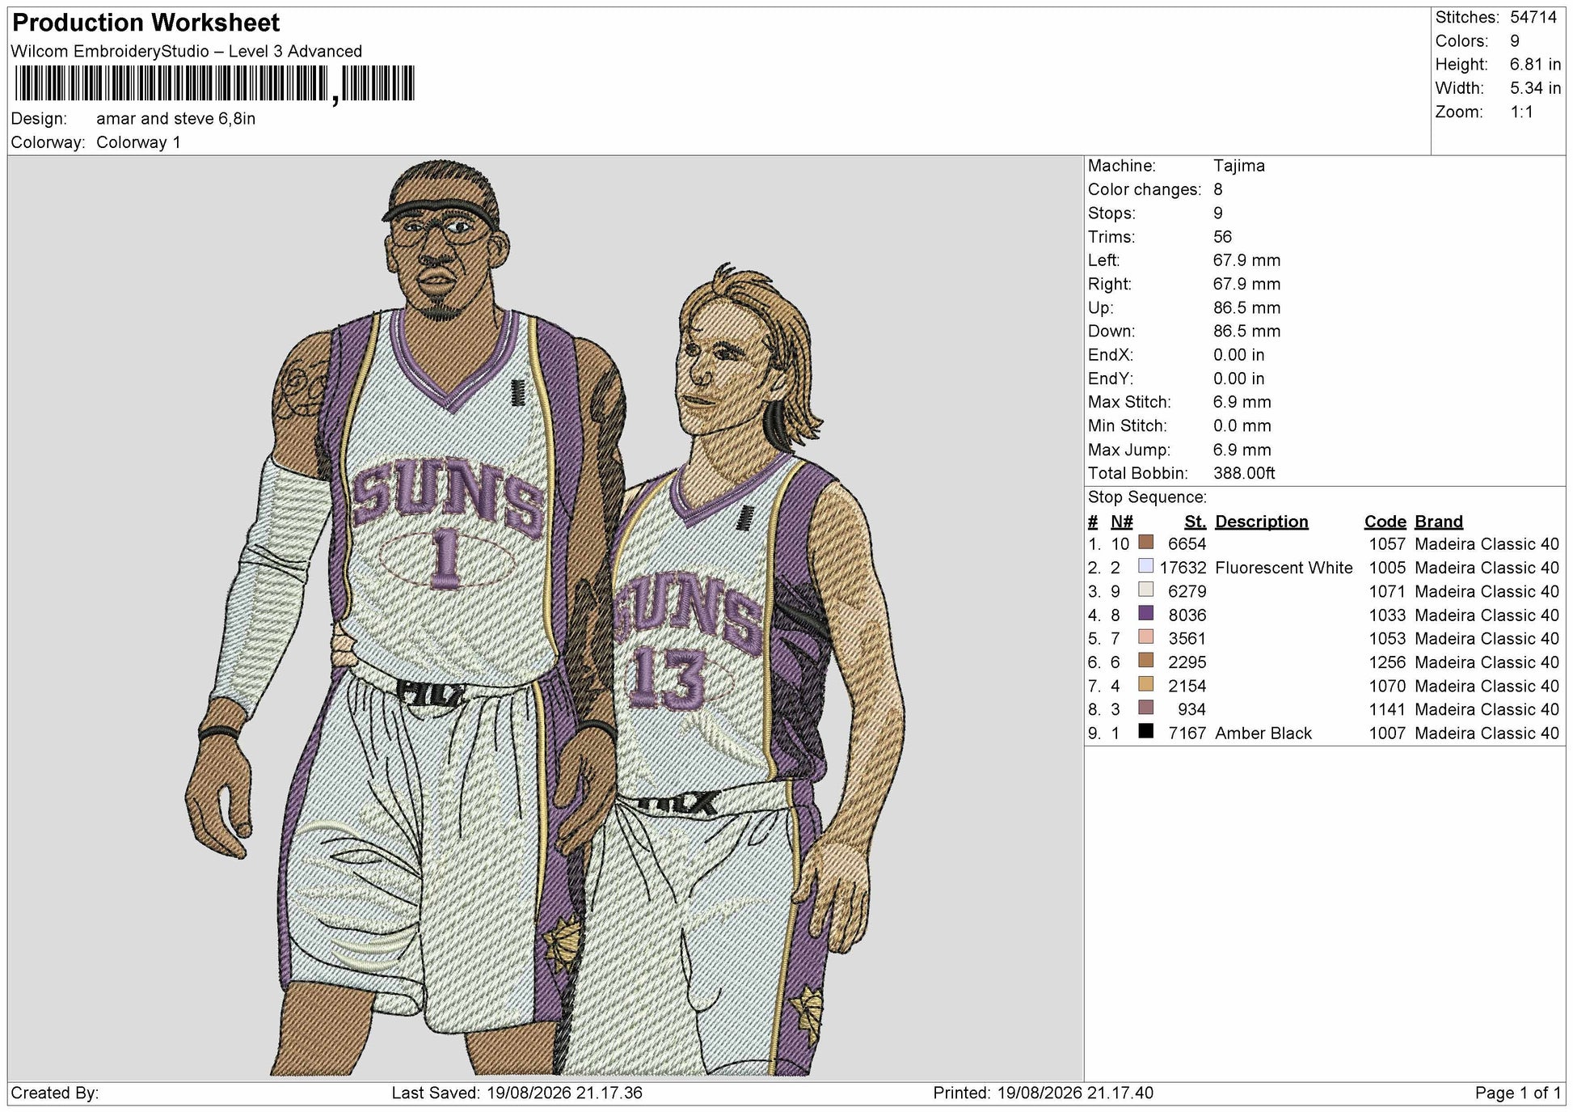Select the "Amber Black" description
1573x1112 pixels.
coord(1263,734)
